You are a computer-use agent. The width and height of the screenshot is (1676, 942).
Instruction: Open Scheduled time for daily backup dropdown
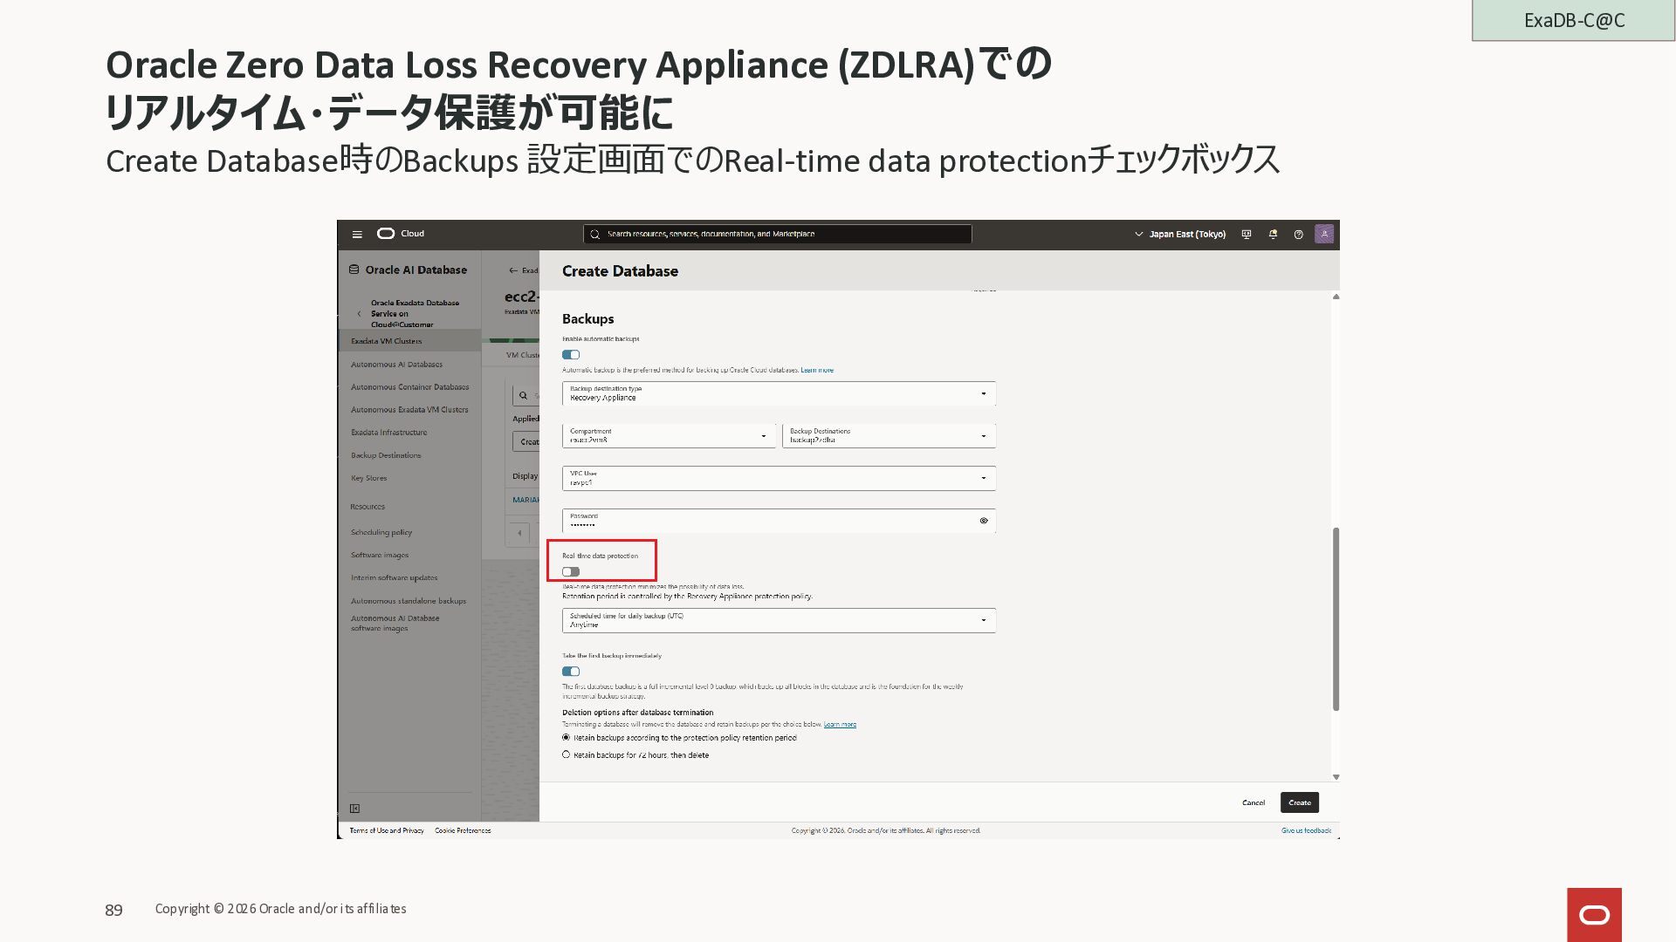click(779, 620)
